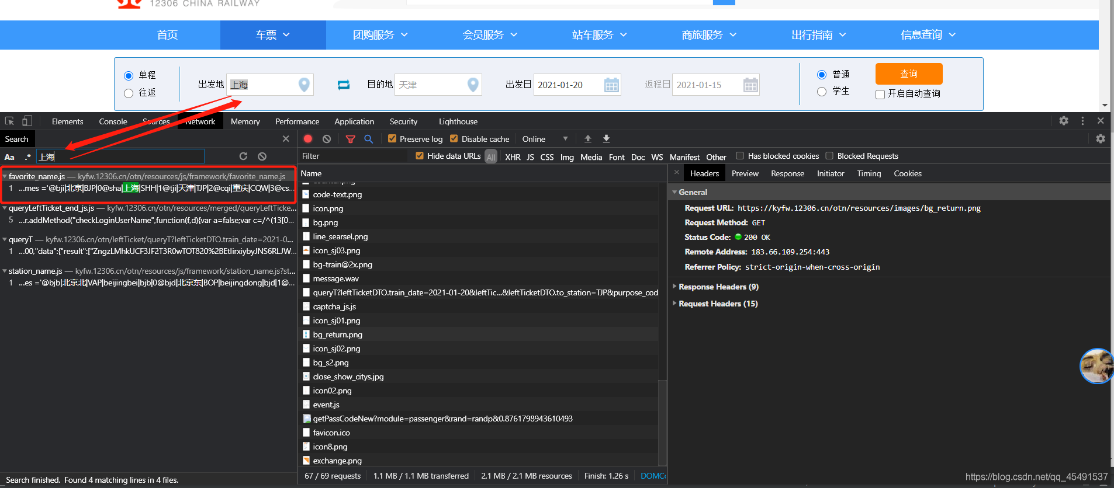The image size is (1114, 488).
Task: Click the red record network log button
Action: 308,139
